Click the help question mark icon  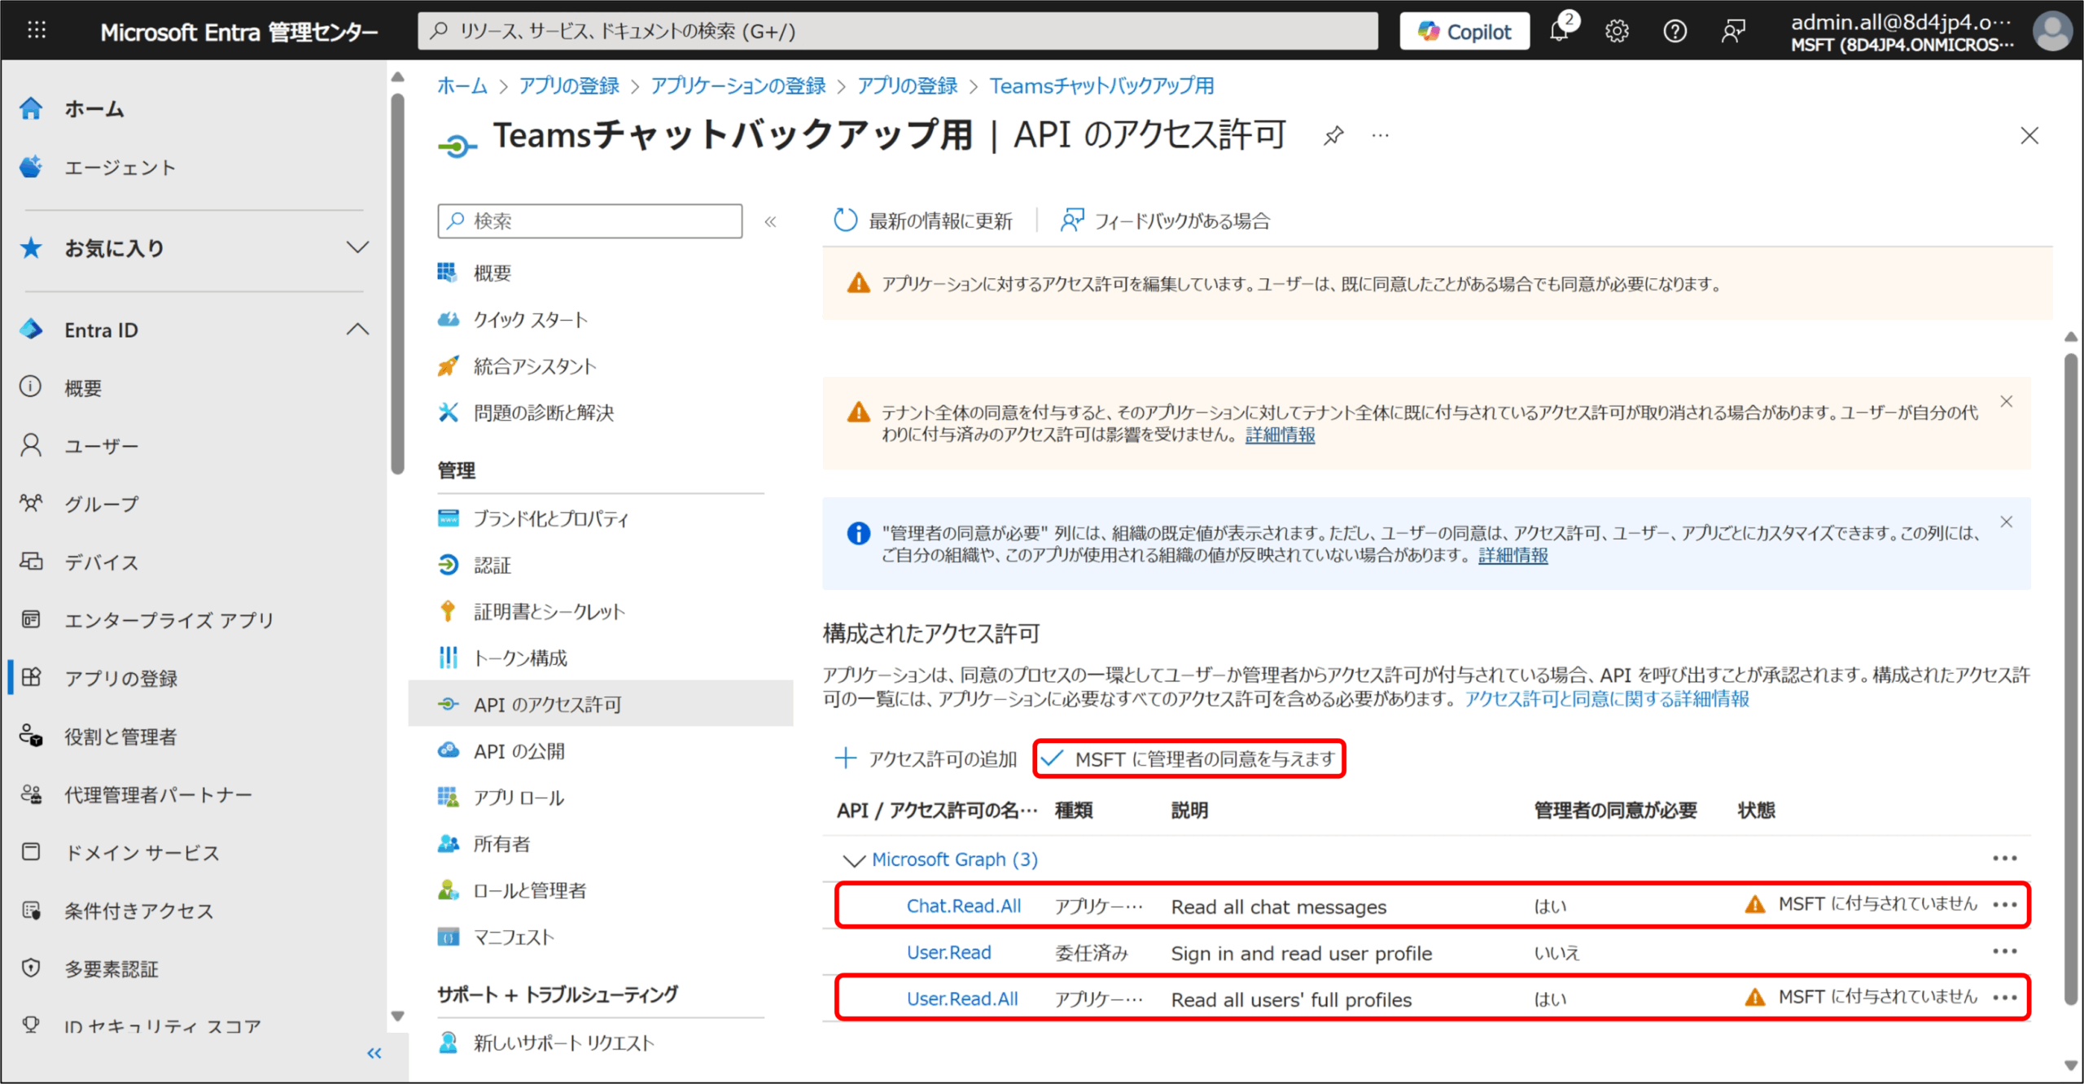click(x=1675, y=32)
